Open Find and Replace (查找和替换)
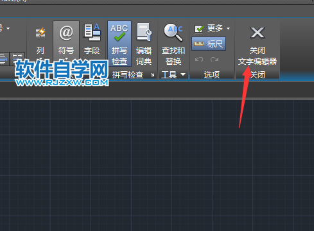The width and height of the screenshot is (314, 231). [173, 44]
